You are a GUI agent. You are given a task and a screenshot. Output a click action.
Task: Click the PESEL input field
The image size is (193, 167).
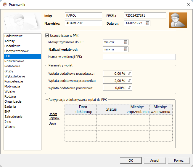pos(145,15)
